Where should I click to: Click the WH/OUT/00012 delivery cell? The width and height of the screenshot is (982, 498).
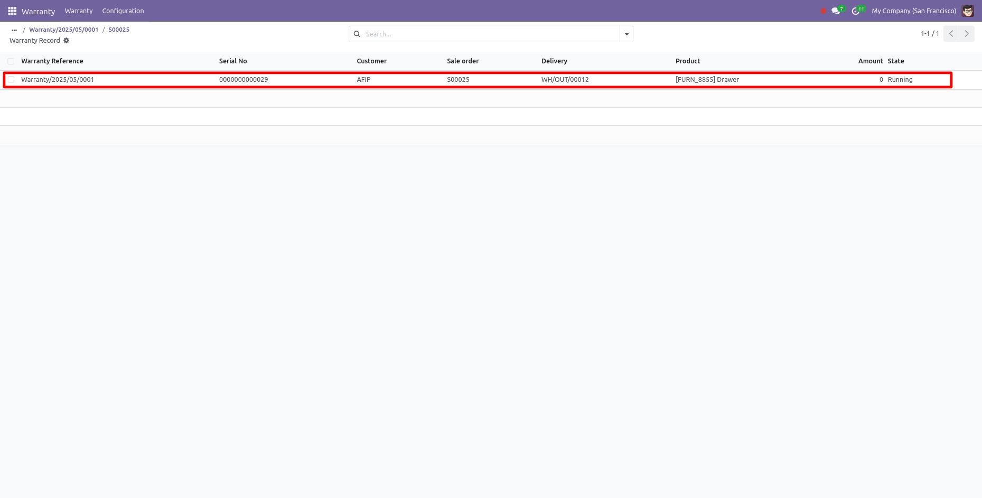pos(565,80)
